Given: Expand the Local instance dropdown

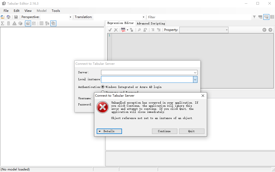Looking at the screenshot, I should [195, 79].
